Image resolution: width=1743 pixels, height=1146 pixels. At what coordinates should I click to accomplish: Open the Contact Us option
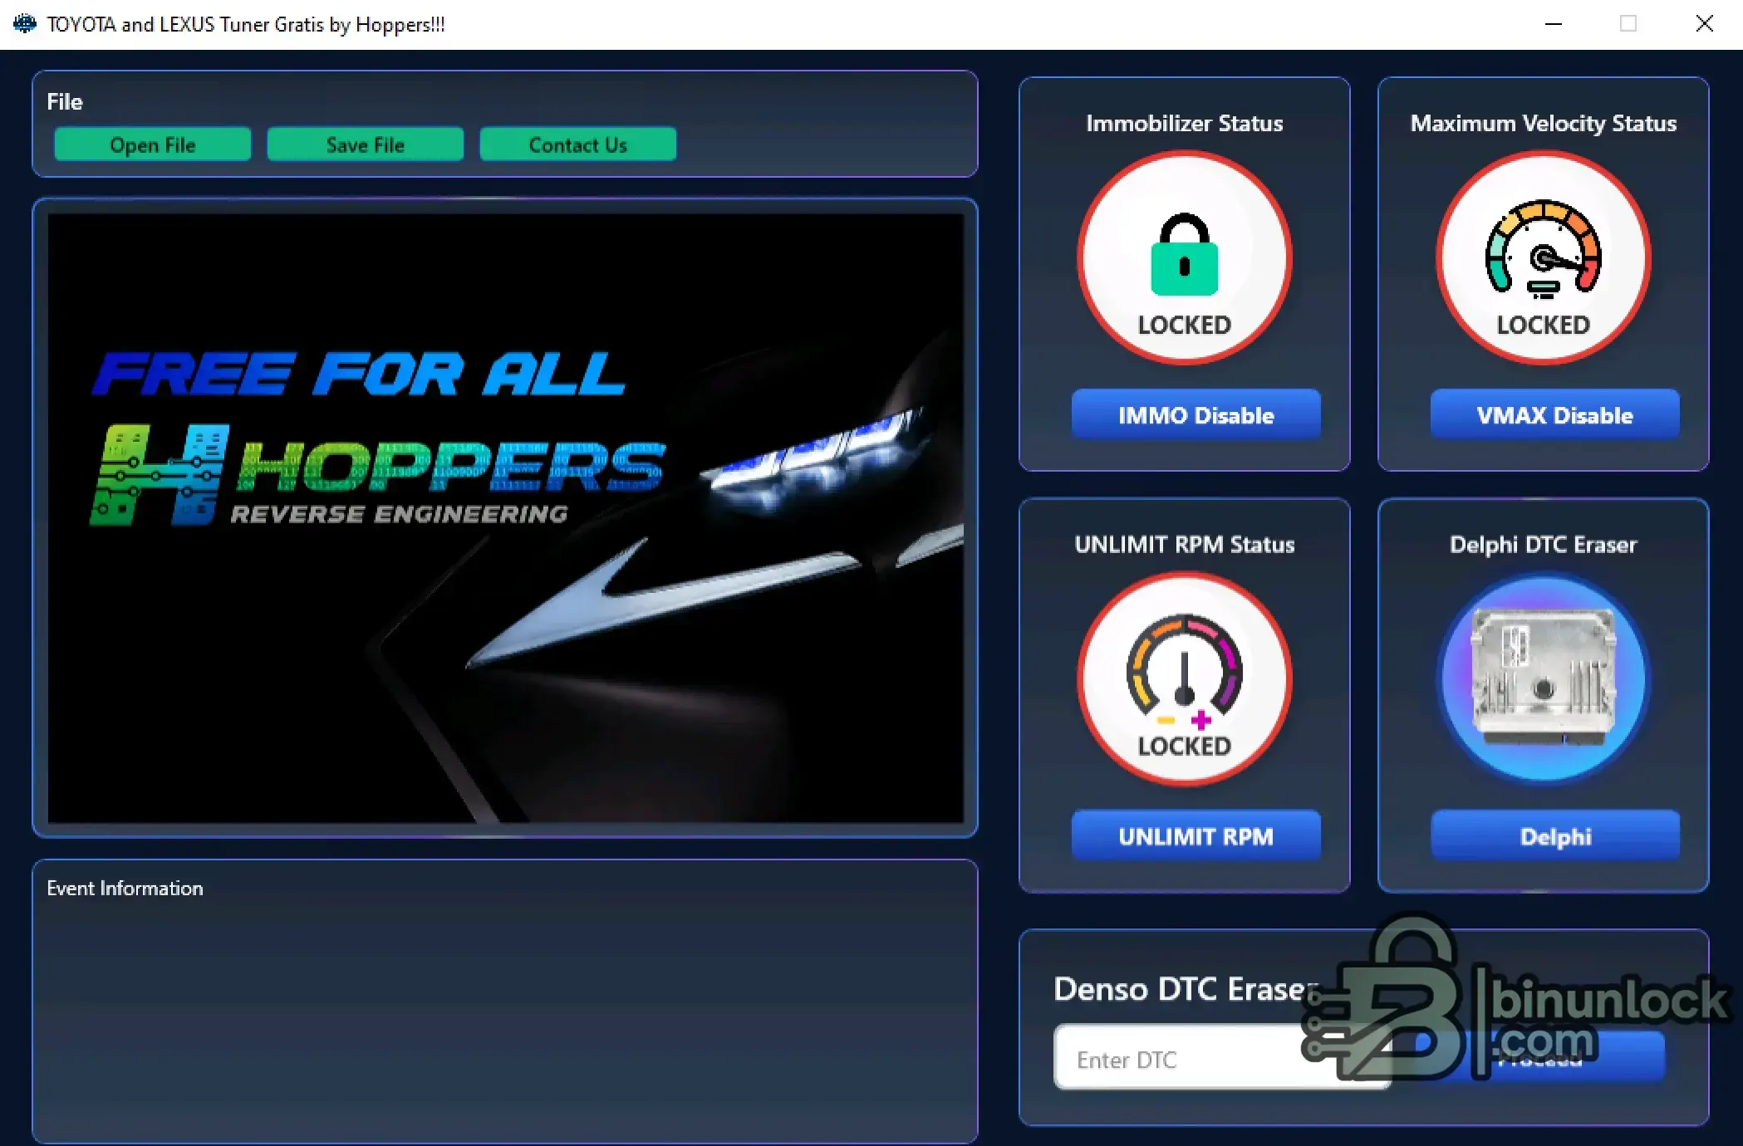578,144
